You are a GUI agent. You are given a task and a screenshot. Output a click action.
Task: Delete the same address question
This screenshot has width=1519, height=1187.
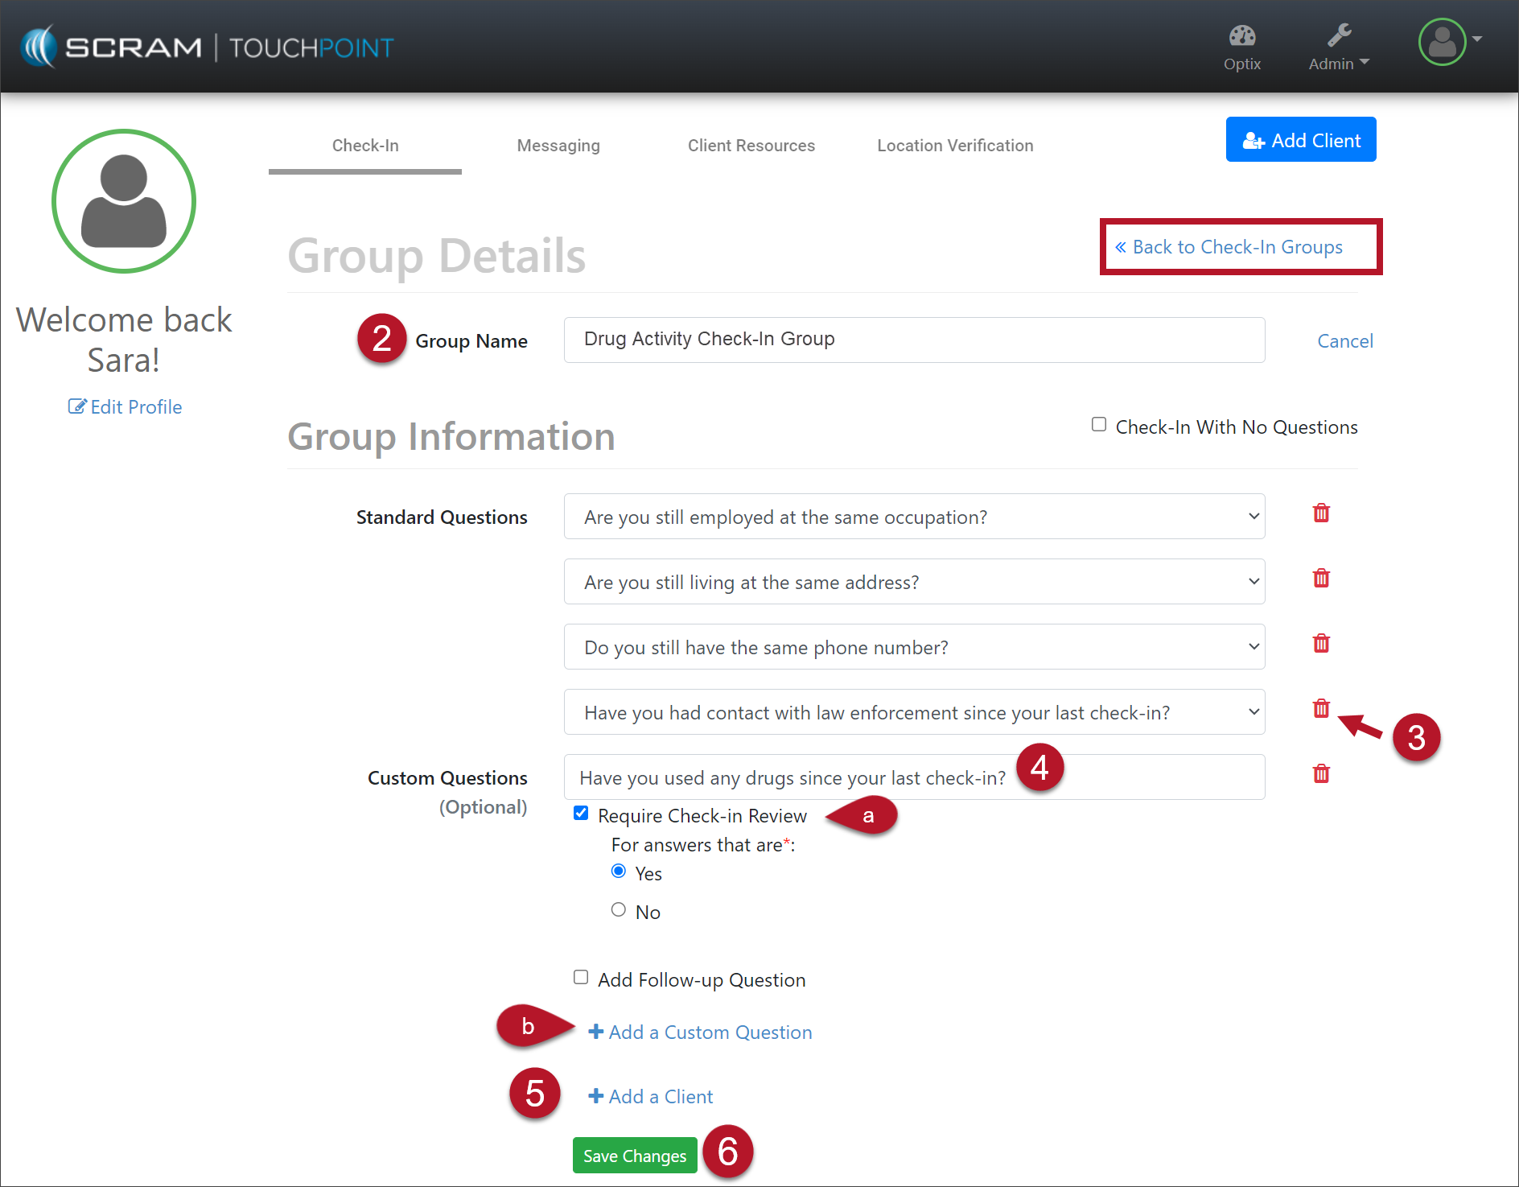[x=1320, y=579]
